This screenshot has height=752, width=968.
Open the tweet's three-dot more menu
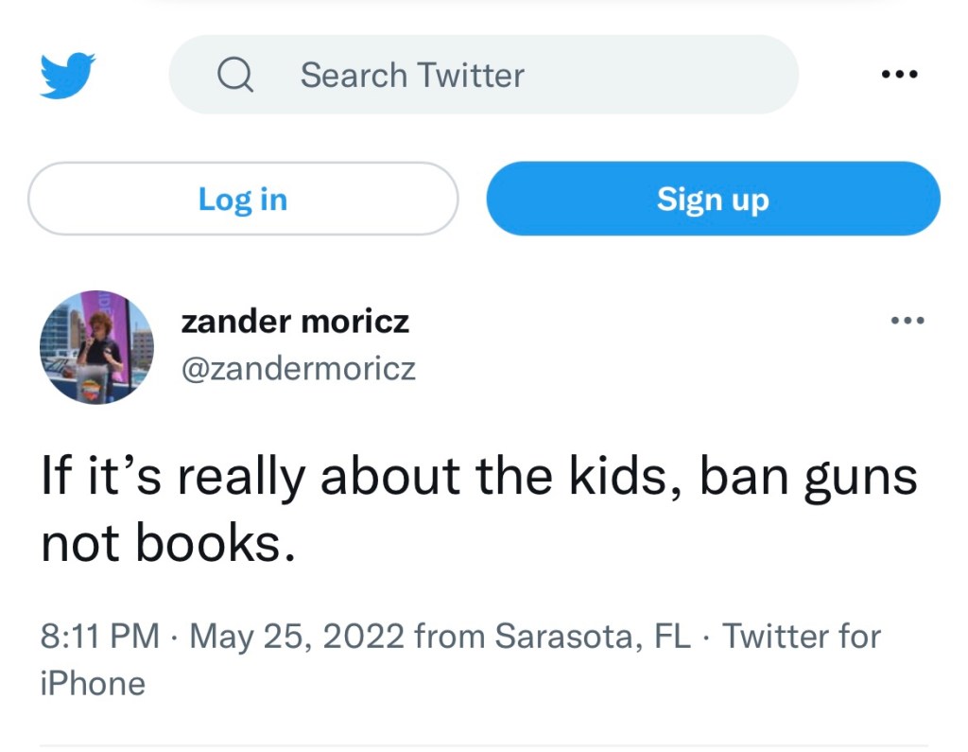[x=907, y=322]
